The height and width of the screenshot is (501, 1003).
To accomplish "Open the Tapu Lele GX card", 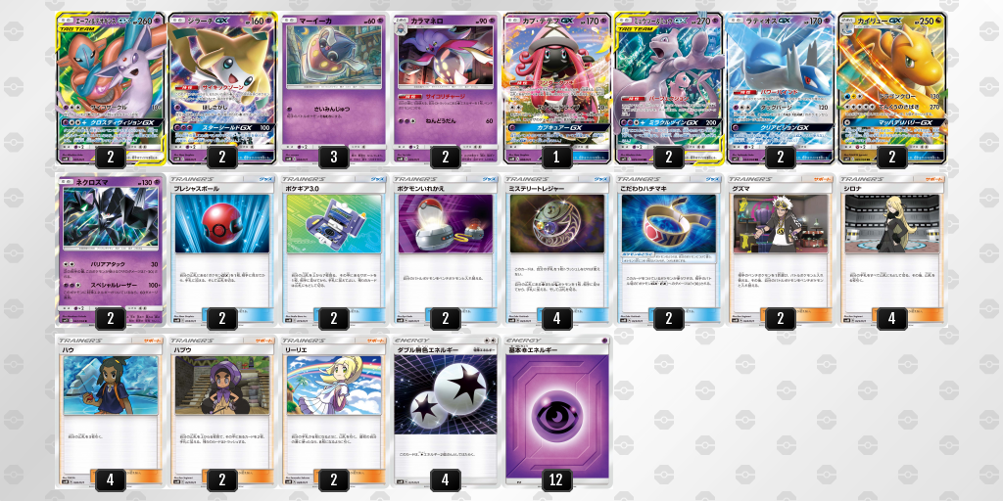I will point(556,88).
